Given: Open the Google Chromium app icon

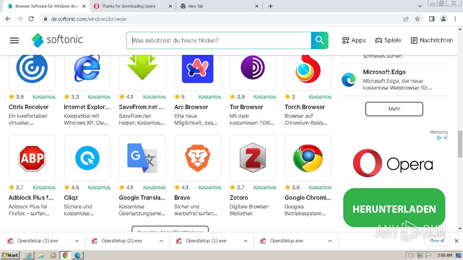Looking at the screenshot, I should pyautogui.click(x=308, y=158).
